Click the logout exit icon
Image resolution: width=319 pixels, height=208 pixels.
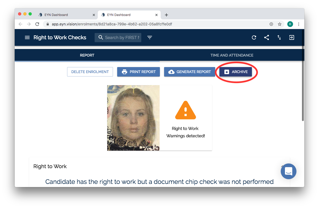coord(292,37)
